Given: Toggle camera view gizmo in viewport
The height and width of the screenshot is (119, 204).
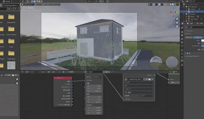Looking at the screenshot, I should [176, 27].
